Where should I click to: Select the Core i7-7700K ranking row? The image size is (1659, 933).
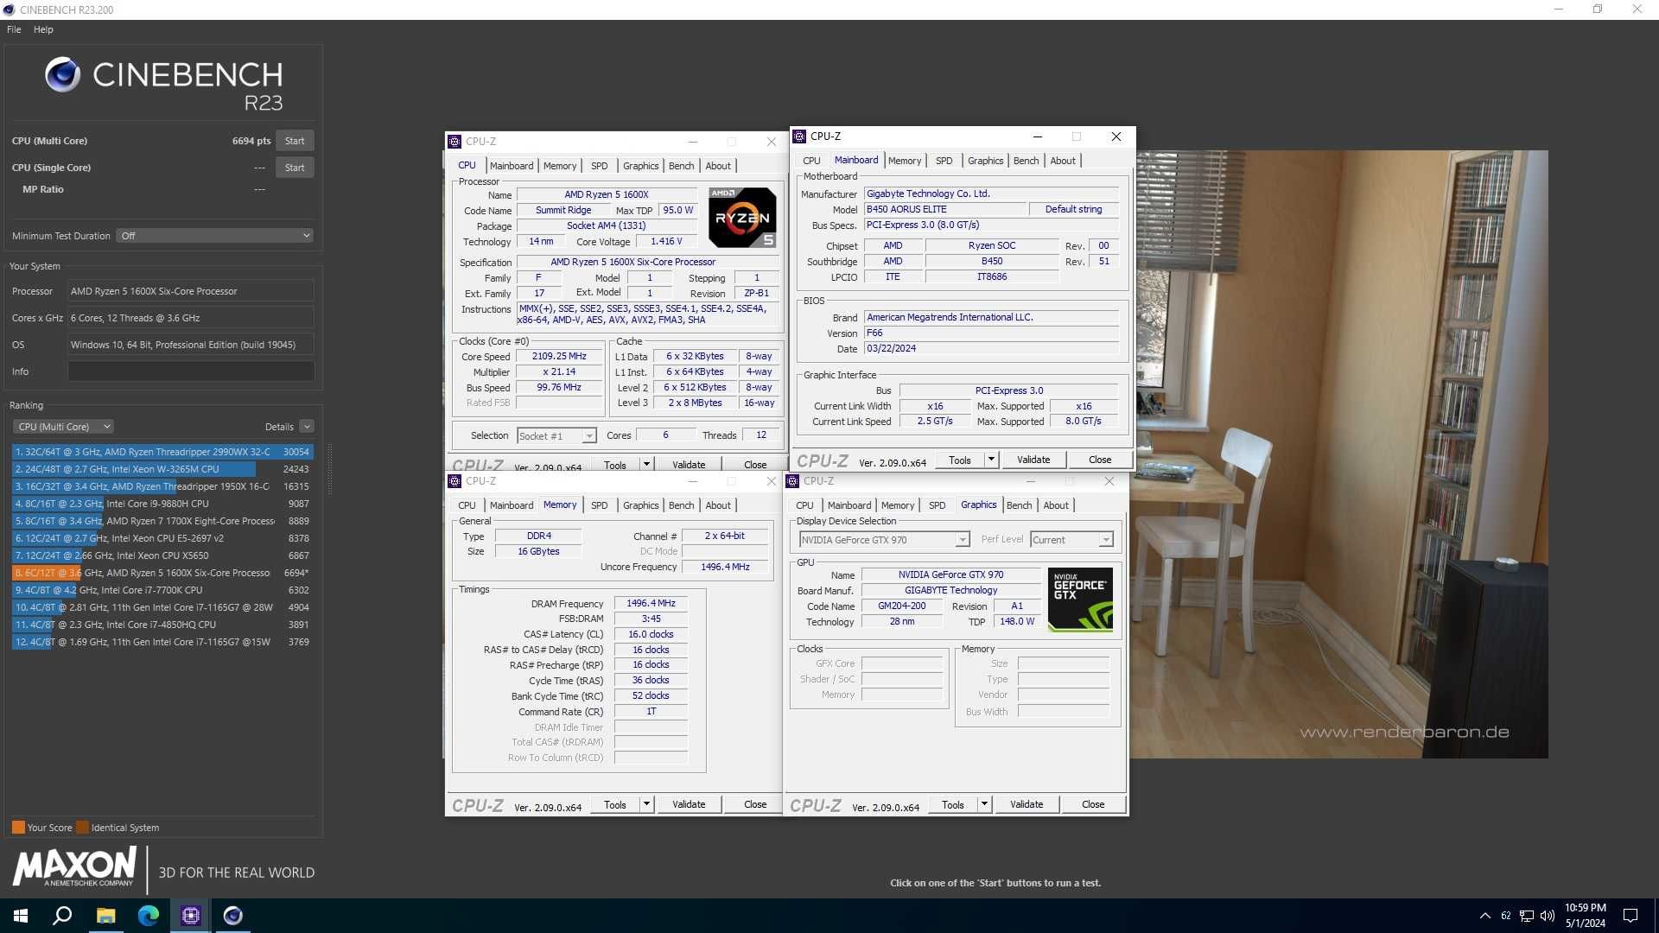click(162, 590)
